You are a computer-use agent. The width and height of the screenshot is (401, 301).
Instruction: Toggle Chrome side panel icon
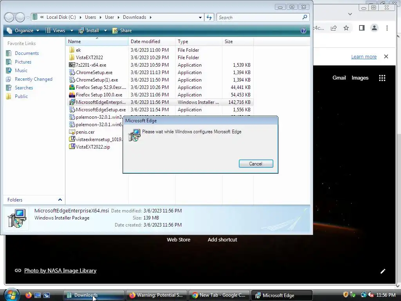tap(361, 28)
